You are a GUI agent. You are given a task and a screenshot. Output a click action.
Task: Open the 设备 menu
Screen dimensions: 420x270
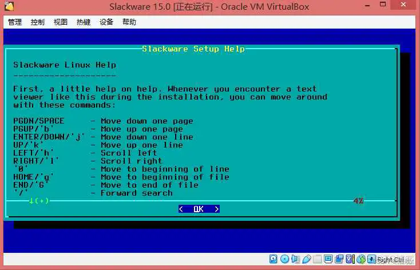pyautogui.click(x=106, y=22)
